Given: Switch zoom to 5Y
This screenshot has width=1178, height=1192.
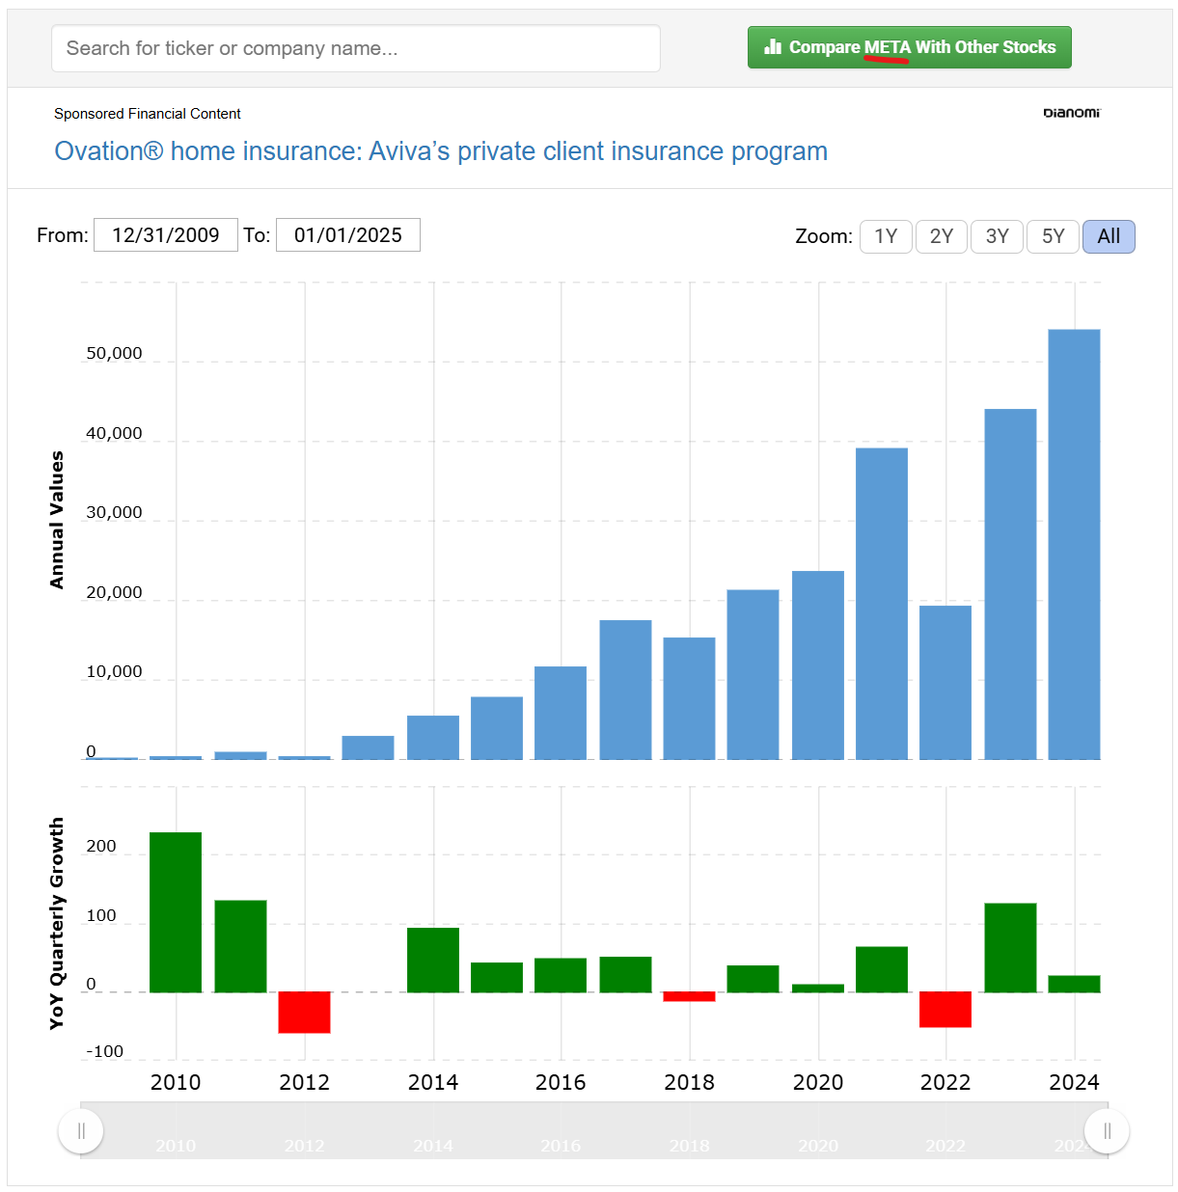Looking at the screenshot, I should [x=1053, y=236].
